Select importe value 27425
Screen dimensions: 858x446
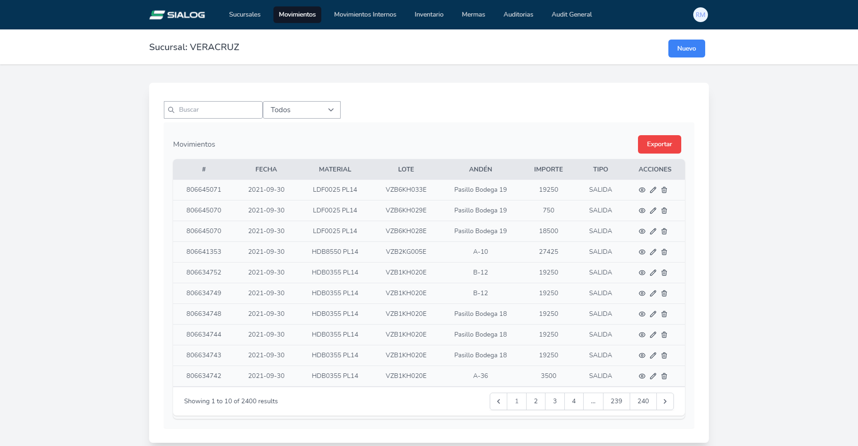pos(548,252)
